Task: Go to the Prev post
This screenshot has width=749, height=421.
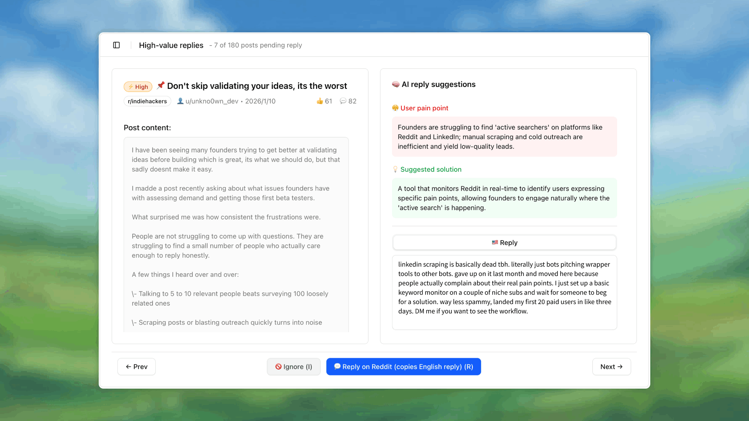Action: click(x=136, y=367)
